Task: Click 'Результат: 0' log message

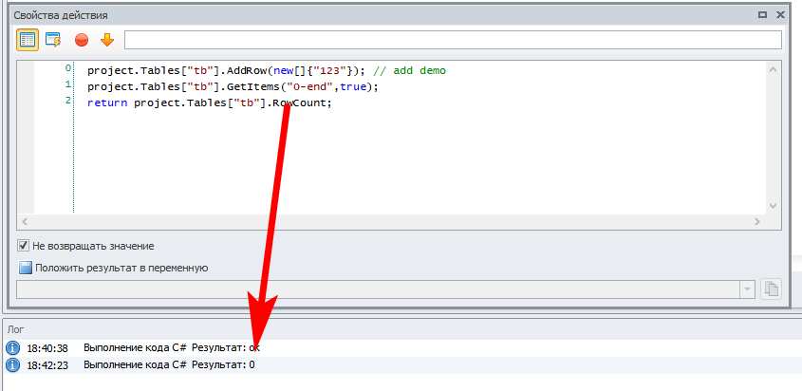Action: 223,365
